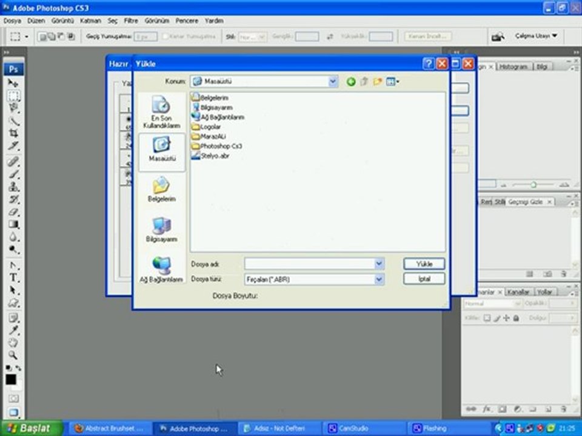Select the Type tool
Viewport: 582px width, 436px height.
tap(13, 277)
